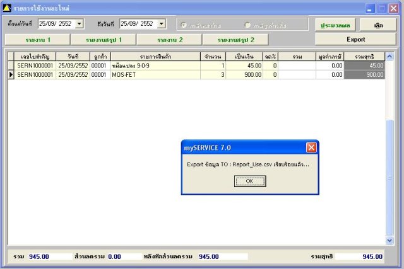Viewport: 404px width, 269px height.
Task: Click the green ประมวลผล process button
Action: coord(335,25)
